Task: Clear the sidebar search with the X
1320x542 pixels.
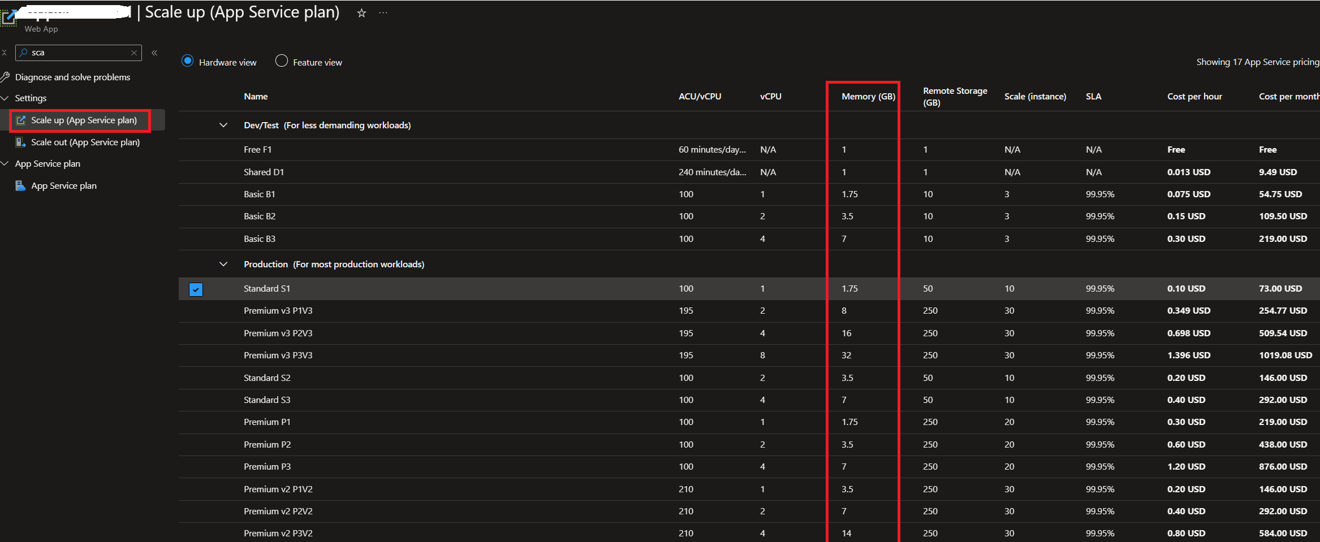Action: pos(133,52)
